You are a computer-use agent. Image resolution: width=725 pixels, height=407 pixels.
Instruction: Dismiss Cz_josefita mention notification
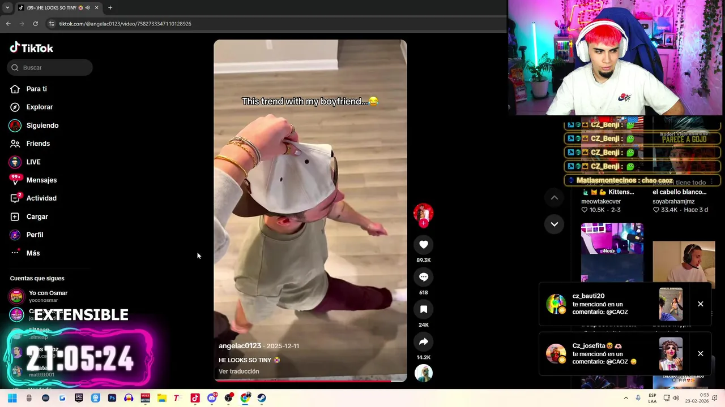[x=701, y=354]
